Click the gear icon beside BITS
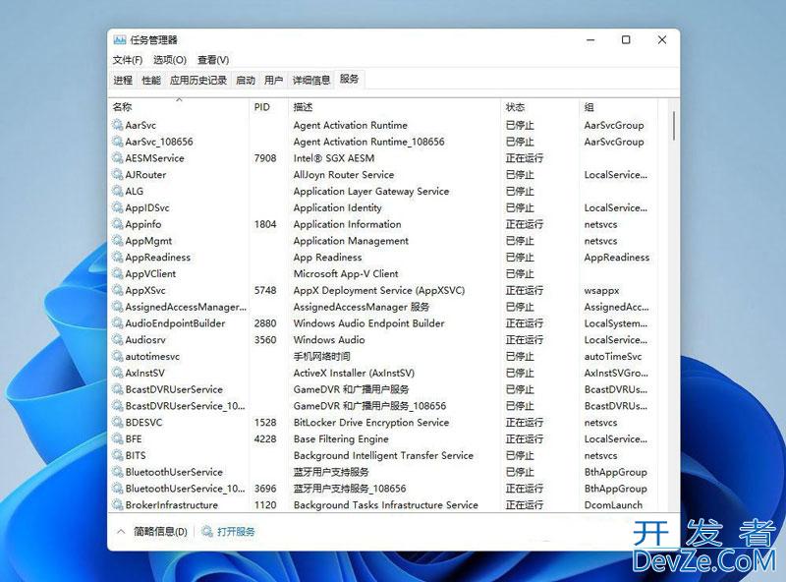Screen dimensions: 786x582 [117, 455]
